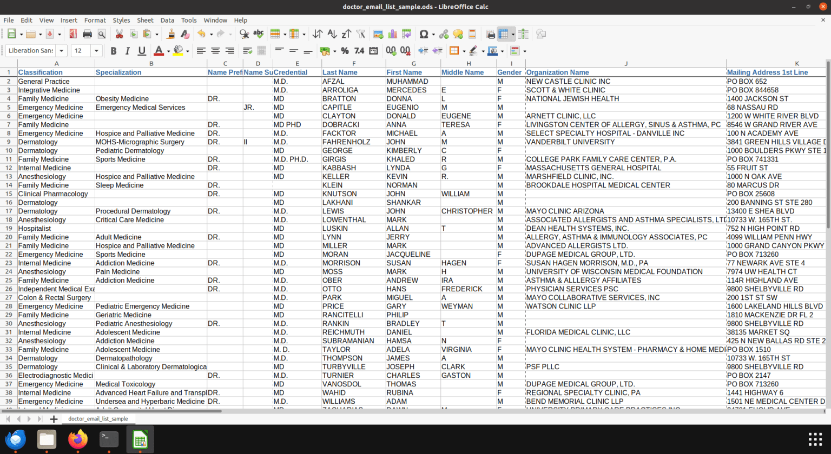Toggle underline formatting
The width and height of the screenshot is (831, 454).
coord(141,50)
